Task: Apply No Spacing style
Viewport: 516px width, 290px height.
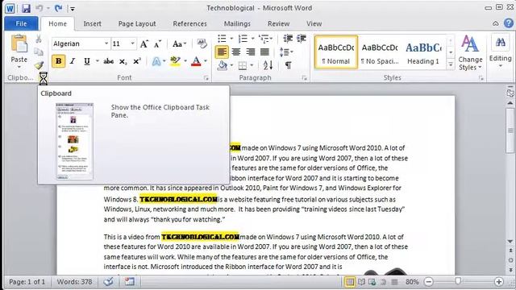Action: click(380, 52)
